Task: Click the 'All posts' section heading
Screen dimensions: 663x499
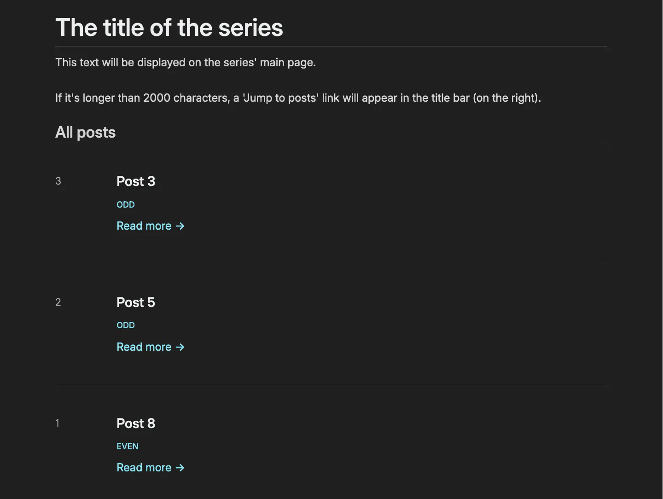Action: (85, 133)
